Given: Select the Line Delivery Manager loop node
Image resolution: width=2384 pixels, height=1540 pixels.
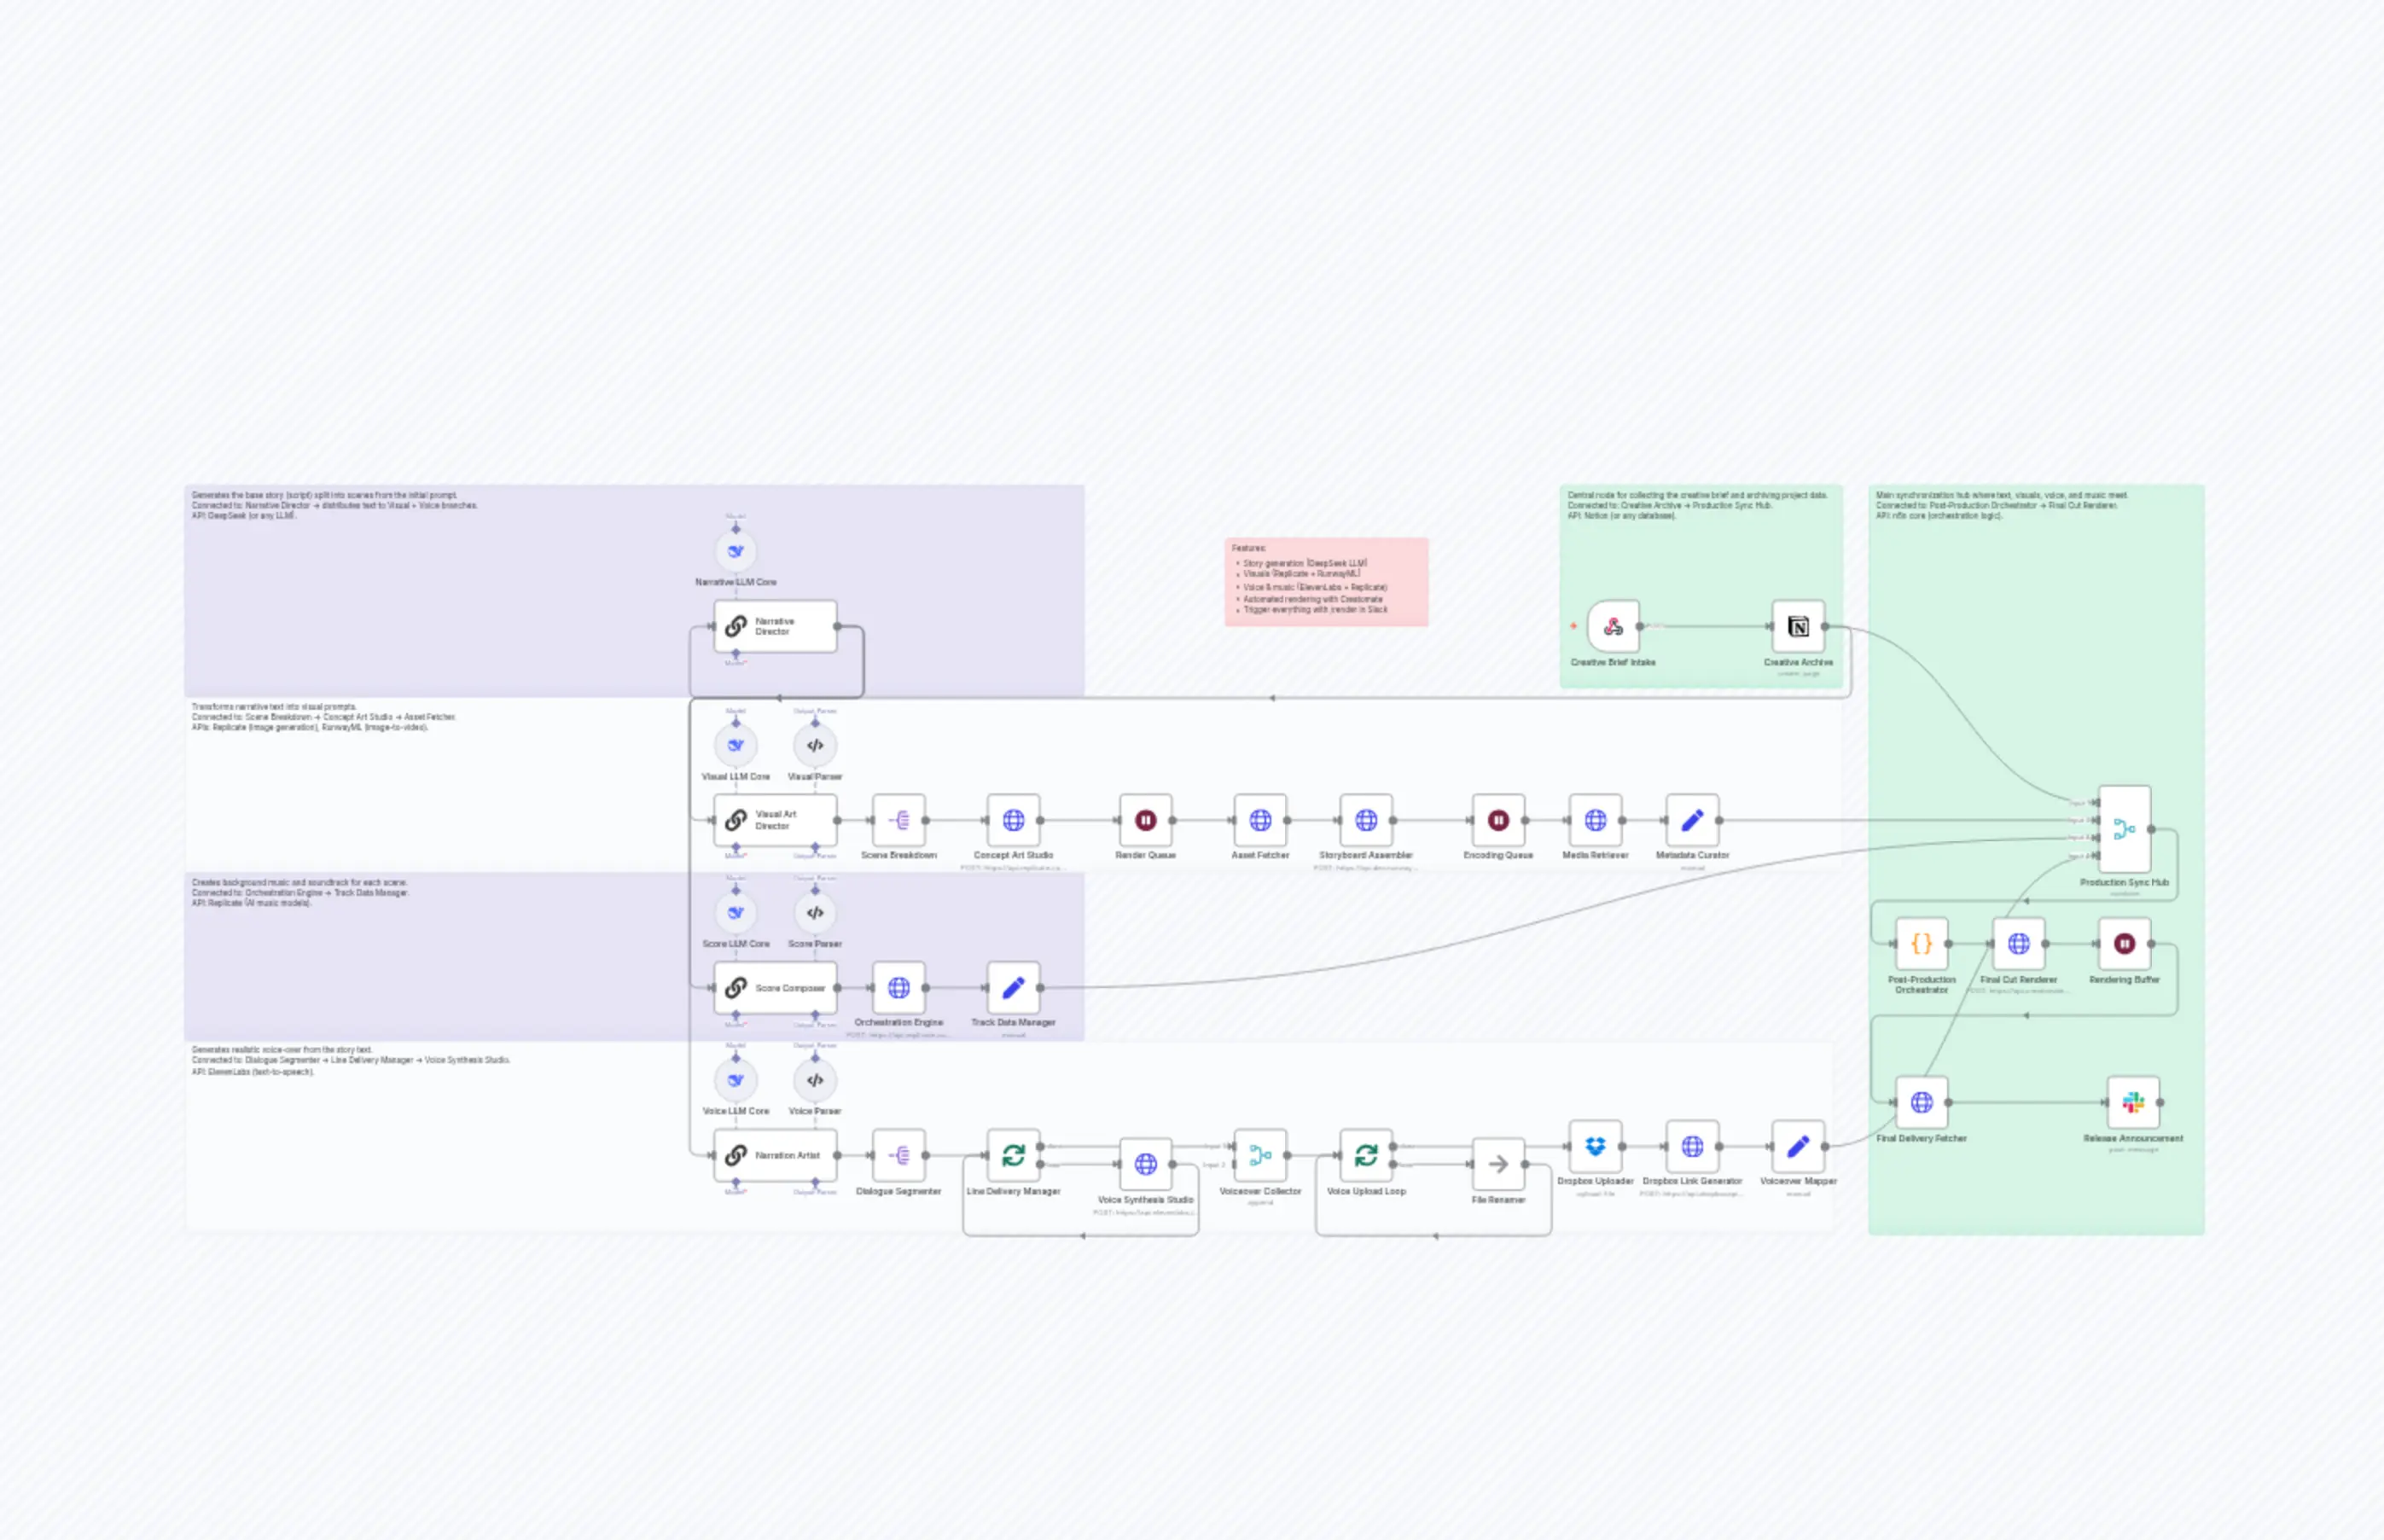Looking at the screenshot, I should pos(1013,1154).
